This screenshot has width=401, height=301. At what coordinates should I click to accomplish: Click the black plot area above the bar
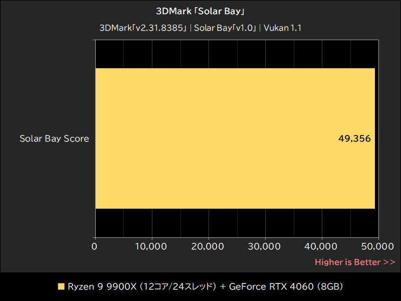tap(226, 54)
